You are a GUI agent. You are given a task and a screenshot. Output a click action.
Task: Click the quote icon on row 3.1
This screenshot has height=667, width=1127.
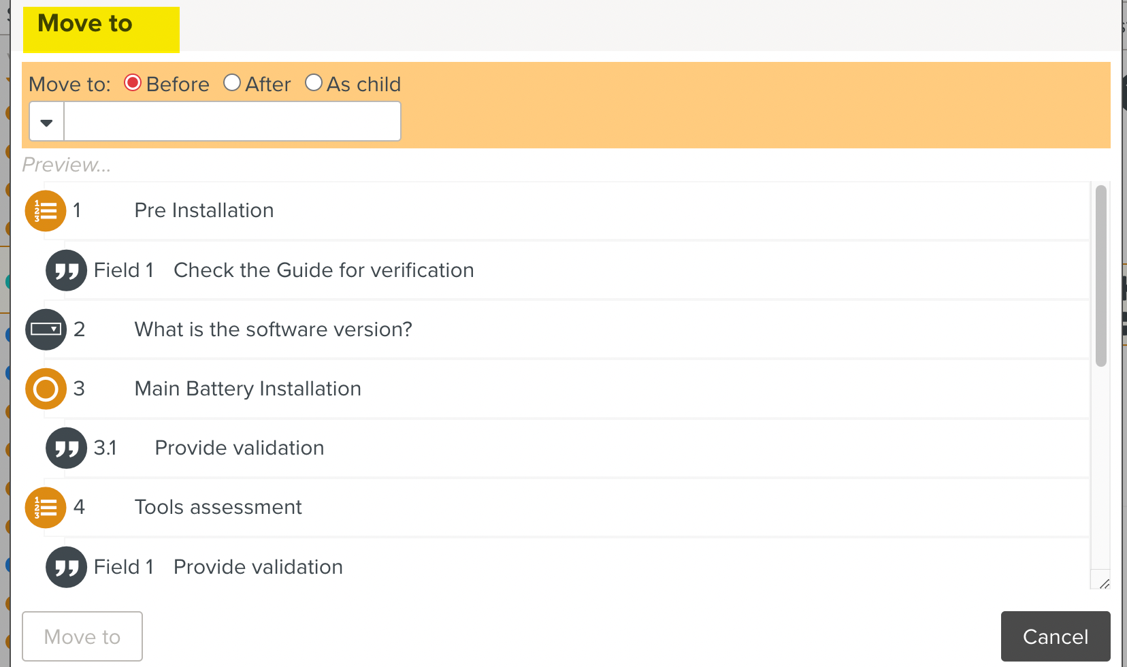click(x=66, y=448)
